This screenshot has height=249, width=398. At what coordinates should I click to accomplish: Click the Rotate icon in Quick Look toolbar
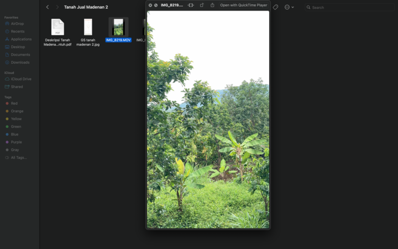pos(202,6)
